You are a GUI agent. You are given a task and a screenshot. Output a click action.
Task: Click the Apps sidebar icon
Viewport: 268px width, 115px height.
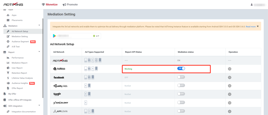tap(8, 15)
